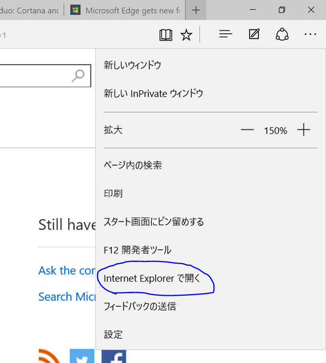Click the More actions ellipsis icon

point(310,35)
